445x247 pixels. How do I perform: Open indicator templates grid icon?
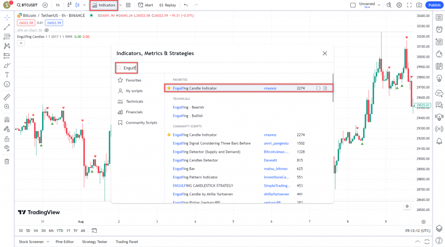[128, 5]
